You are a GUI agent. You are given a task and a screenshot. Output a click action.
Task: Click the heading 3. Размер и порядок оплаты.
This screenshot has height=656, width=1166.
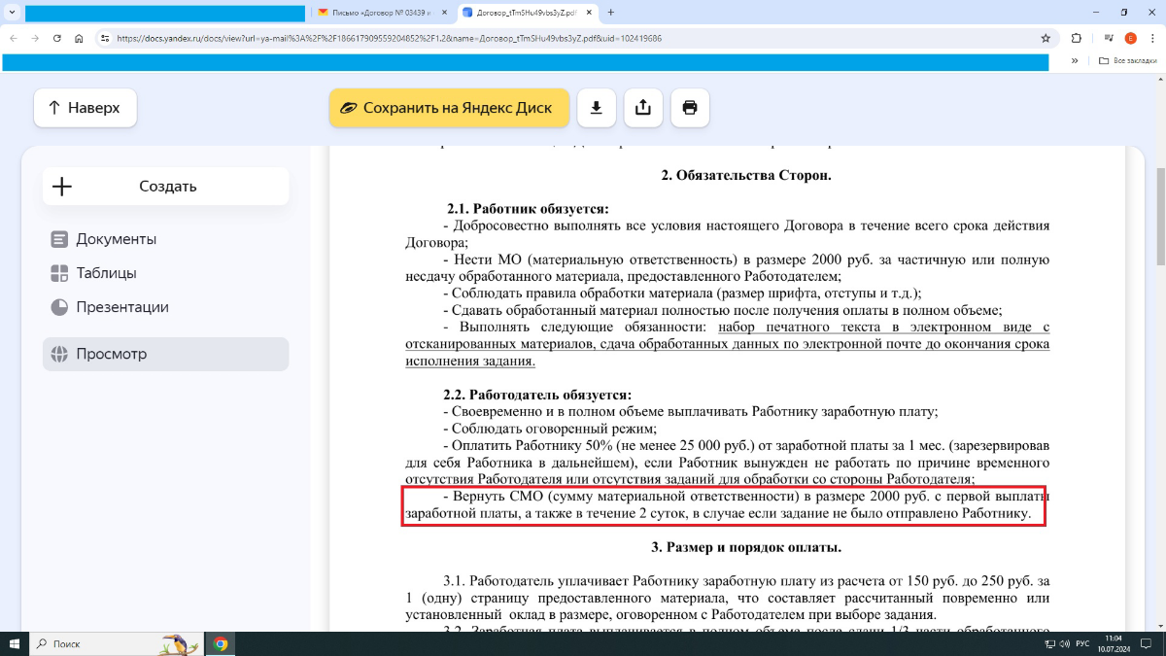pyautogui.click(x=746, y=547)
